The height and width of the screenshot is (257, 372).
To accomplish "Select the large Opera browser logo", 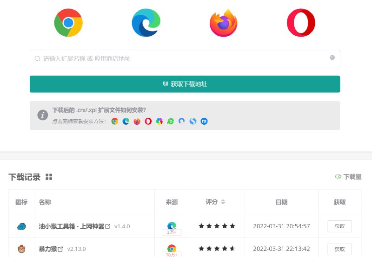I will (301, 23).
